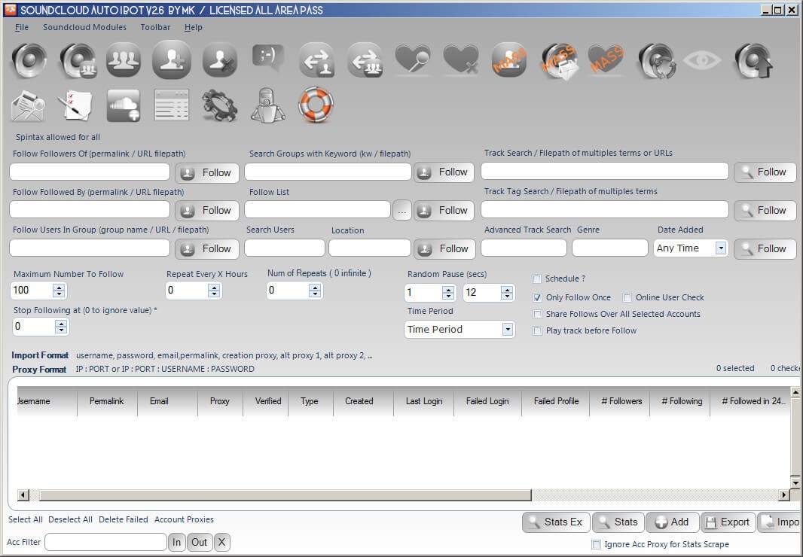Uncheck Only Follow Once
This screenshot has width=803, height=557.
click(x=537, y=297)
